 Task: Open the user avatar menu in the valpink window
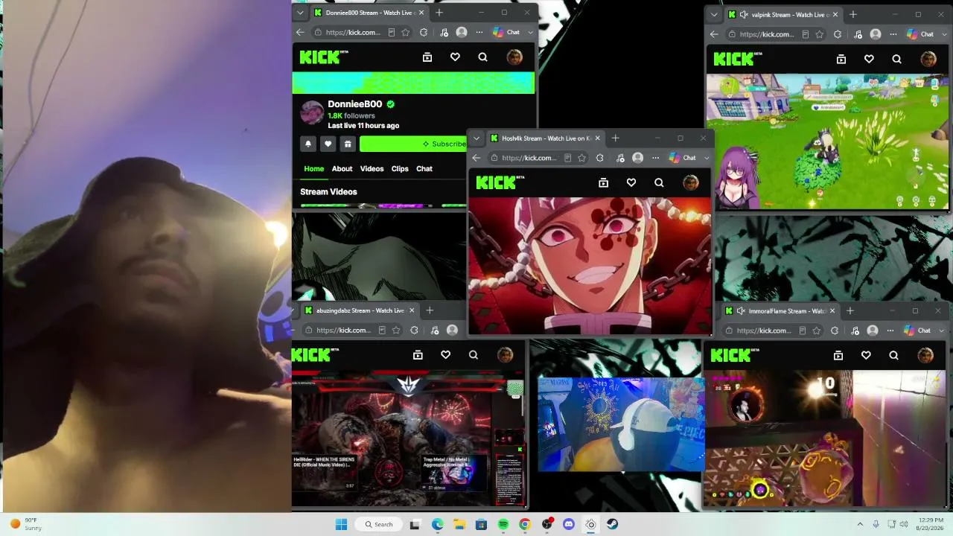(928, 59)
